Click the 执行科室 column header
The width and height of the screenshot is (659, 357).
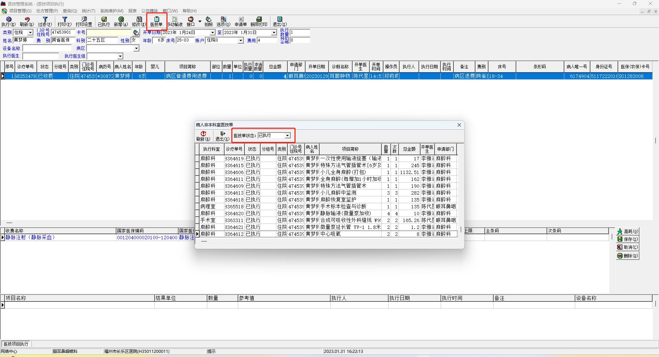(211, 149)
